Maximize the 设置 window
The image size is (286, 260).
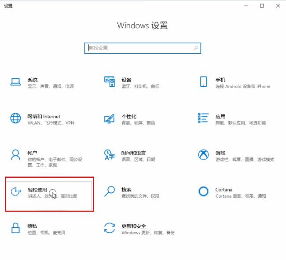(x=262, y=6)
